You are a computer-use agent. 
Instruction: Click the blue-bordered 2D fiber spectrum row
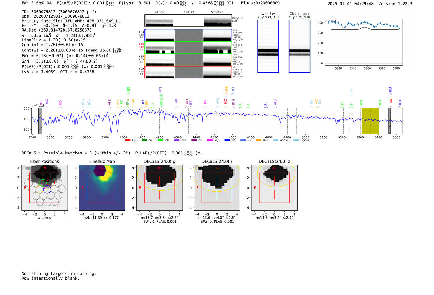(x=188, y=35)
